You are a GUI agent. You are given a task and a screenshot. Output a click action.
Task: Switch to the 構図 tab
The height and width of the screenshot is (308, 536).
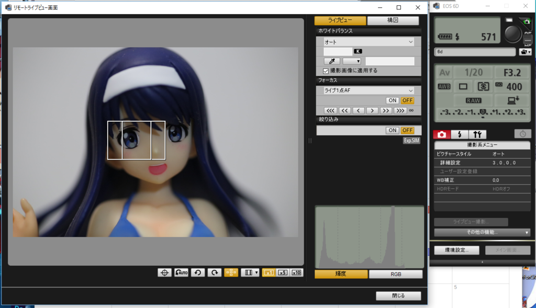click(393, 20)
